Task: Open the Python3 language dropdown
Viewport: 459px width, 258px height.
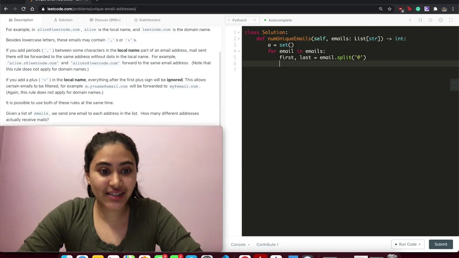Action: tap(243, 20)
